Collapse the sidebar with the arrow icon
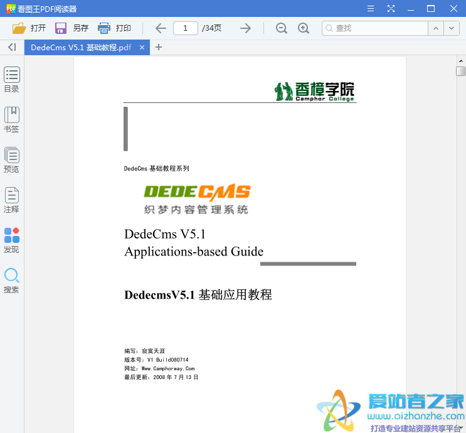This screenshot has height=433, width=466. point(12,47)
